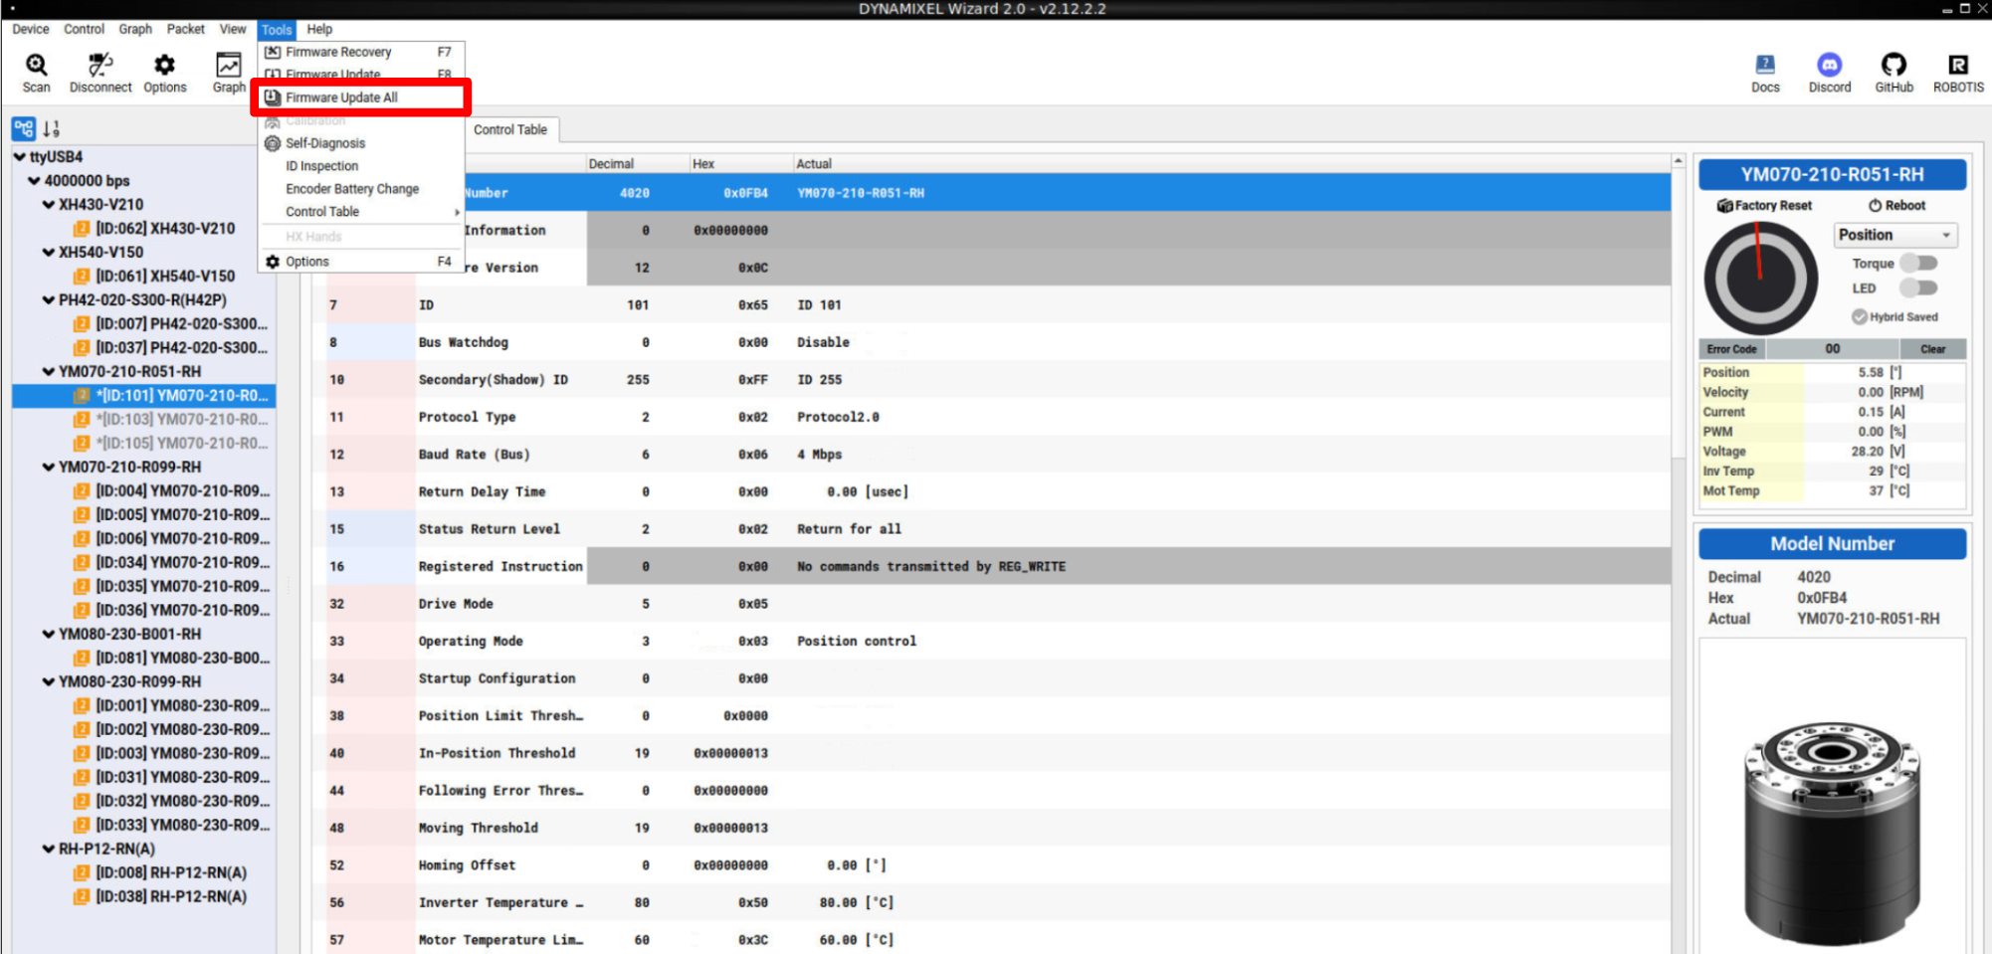Viewport: 1992px width, 954px height.
Task: Select the ID:101 YM070-210 device row
Action: pyautogui.click(x=144, y=396)
